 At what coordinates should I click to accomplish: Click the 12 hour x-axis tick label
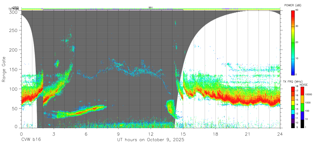(151, 133)
